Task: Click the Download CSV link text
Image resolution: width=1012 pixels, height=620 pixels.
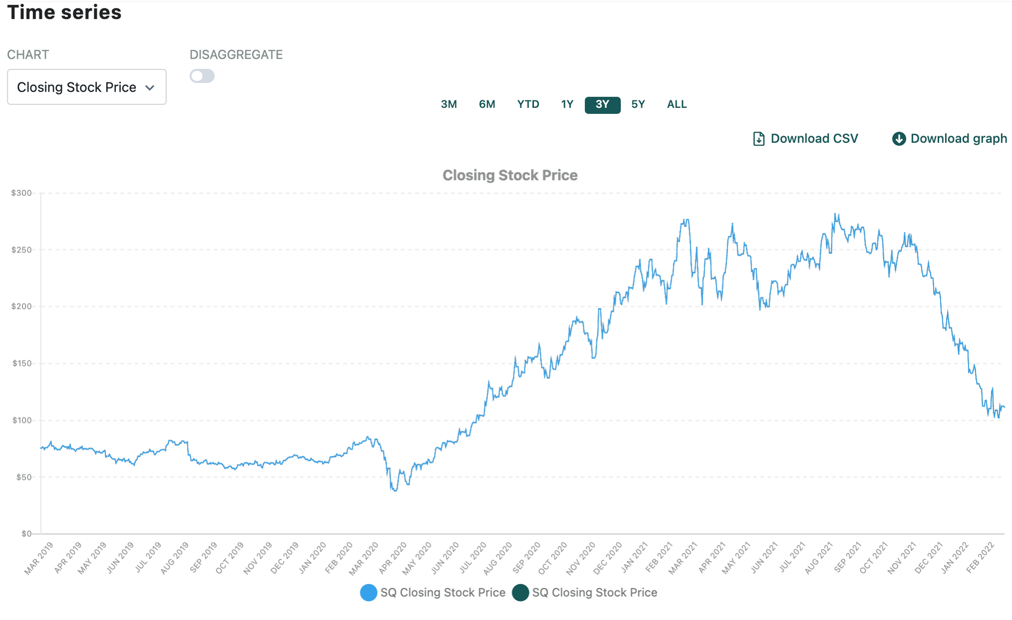Action: (x=814, y=139)
